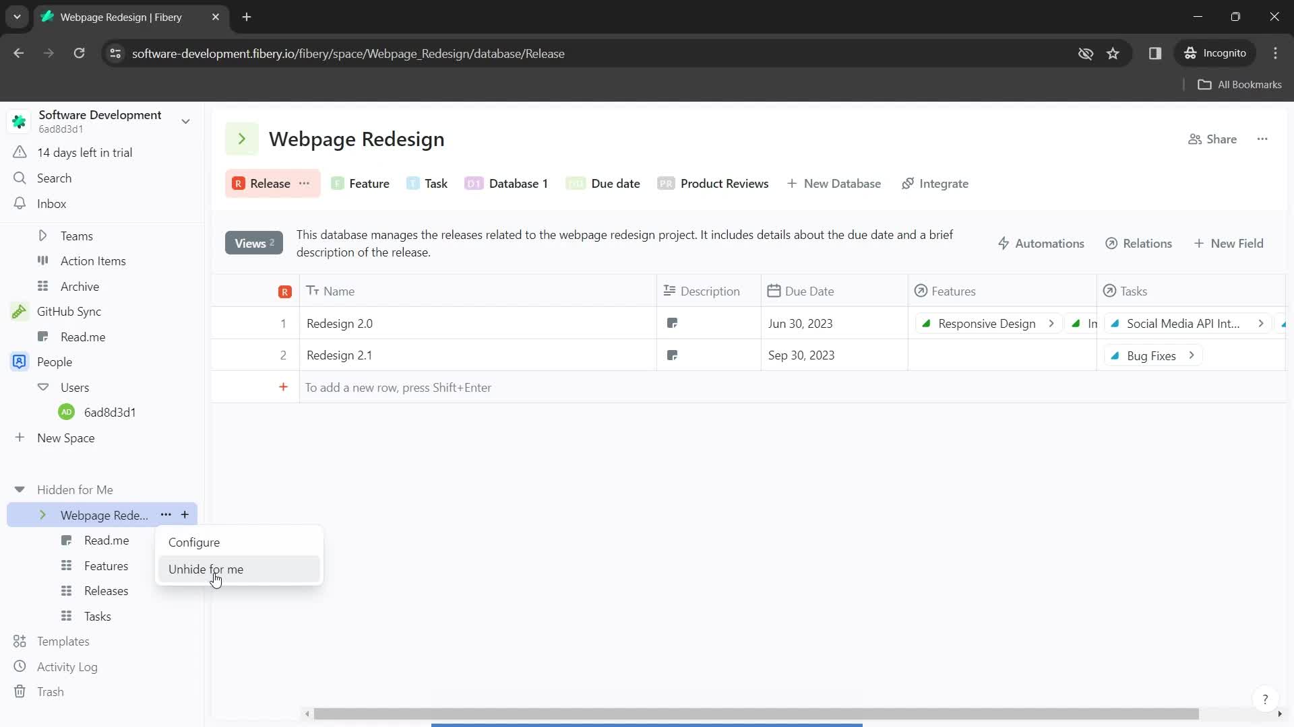Expand the Webpage Redesign space
1294x727 pixels.
click(x=42, y=515)
